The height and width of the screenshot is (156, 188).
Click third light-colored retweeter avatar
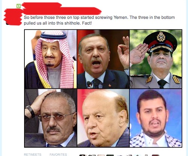click(101, 155)
